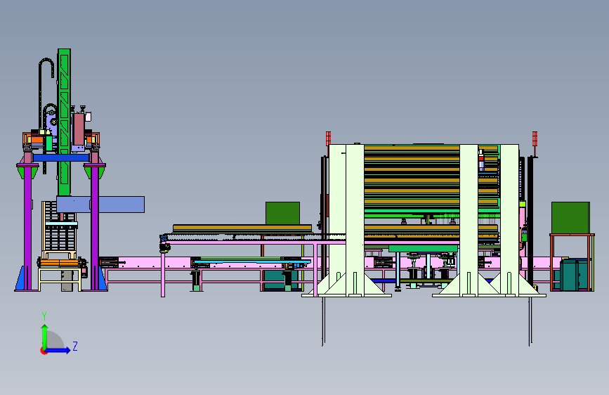Click the blue Z axis arrow of triad
The width and height of the screenshot is (609, 395).
tap(58, 350)
